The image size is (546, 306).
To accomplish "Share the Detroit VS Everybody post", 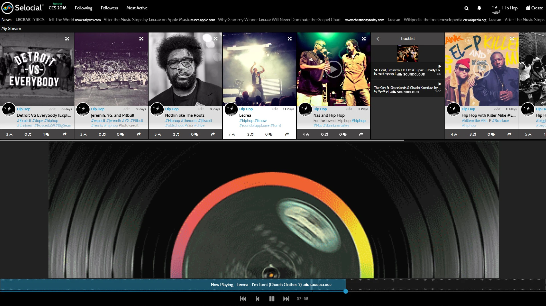I will [65, 134].
